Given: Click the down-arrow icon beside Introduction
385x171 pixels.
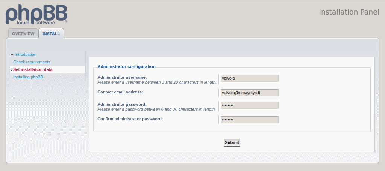Looking at the screenshot, I should [12, 55].
